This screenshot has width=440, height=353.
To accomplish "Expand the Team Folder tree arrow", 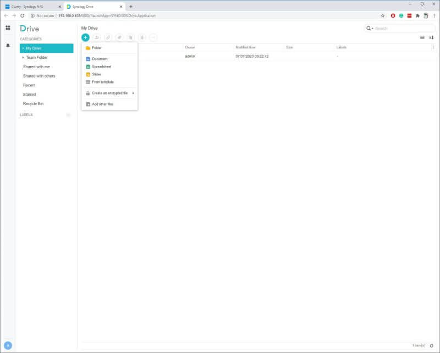I will click(23, 58).
